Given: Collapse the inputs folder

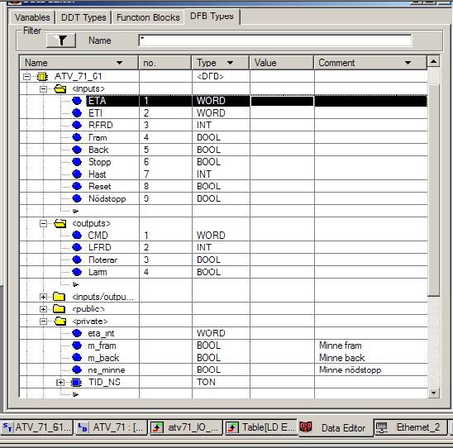Looking at the screenshot, I should (x=43, y=88).
